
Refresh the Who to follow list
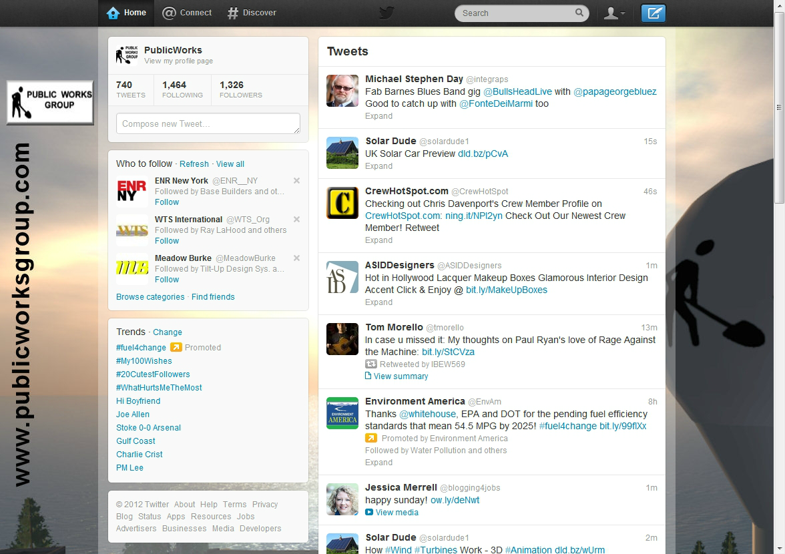tap(194, 164)
